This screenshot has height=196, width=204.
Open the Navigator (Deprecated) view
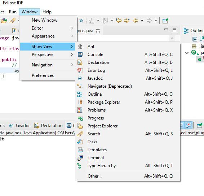(128, 86)
